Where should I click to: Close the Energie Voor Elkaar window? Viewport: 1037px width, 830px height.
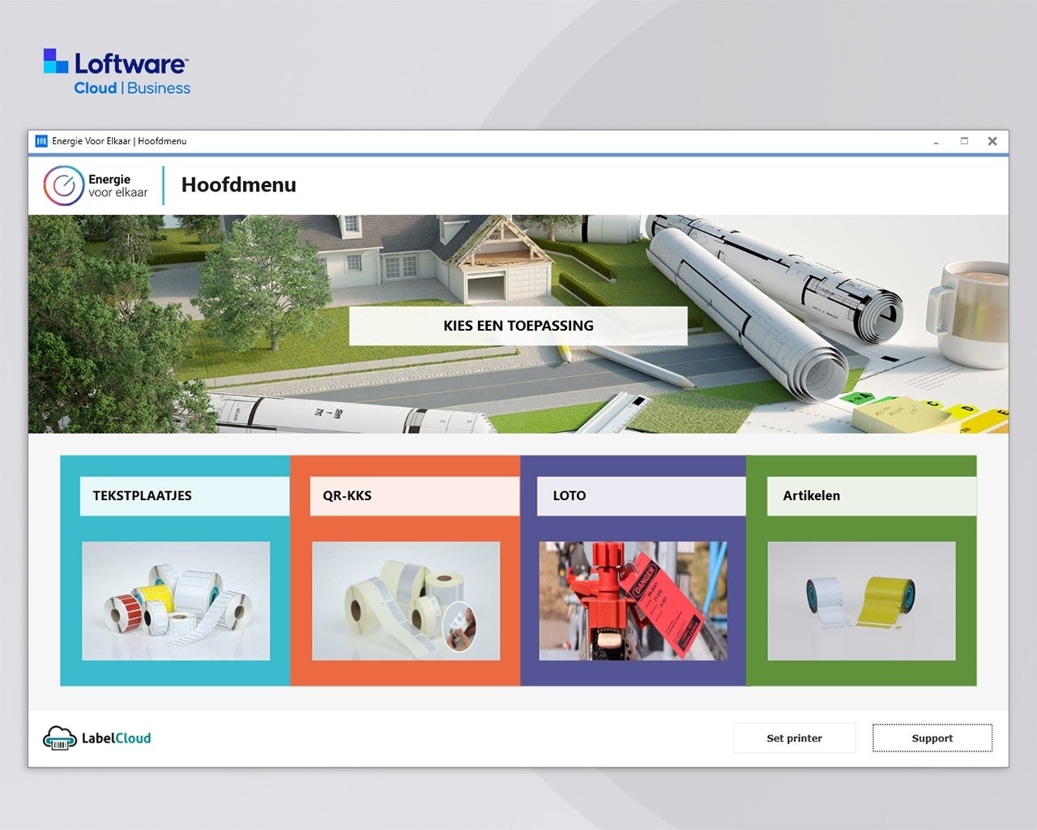(992, 141)
